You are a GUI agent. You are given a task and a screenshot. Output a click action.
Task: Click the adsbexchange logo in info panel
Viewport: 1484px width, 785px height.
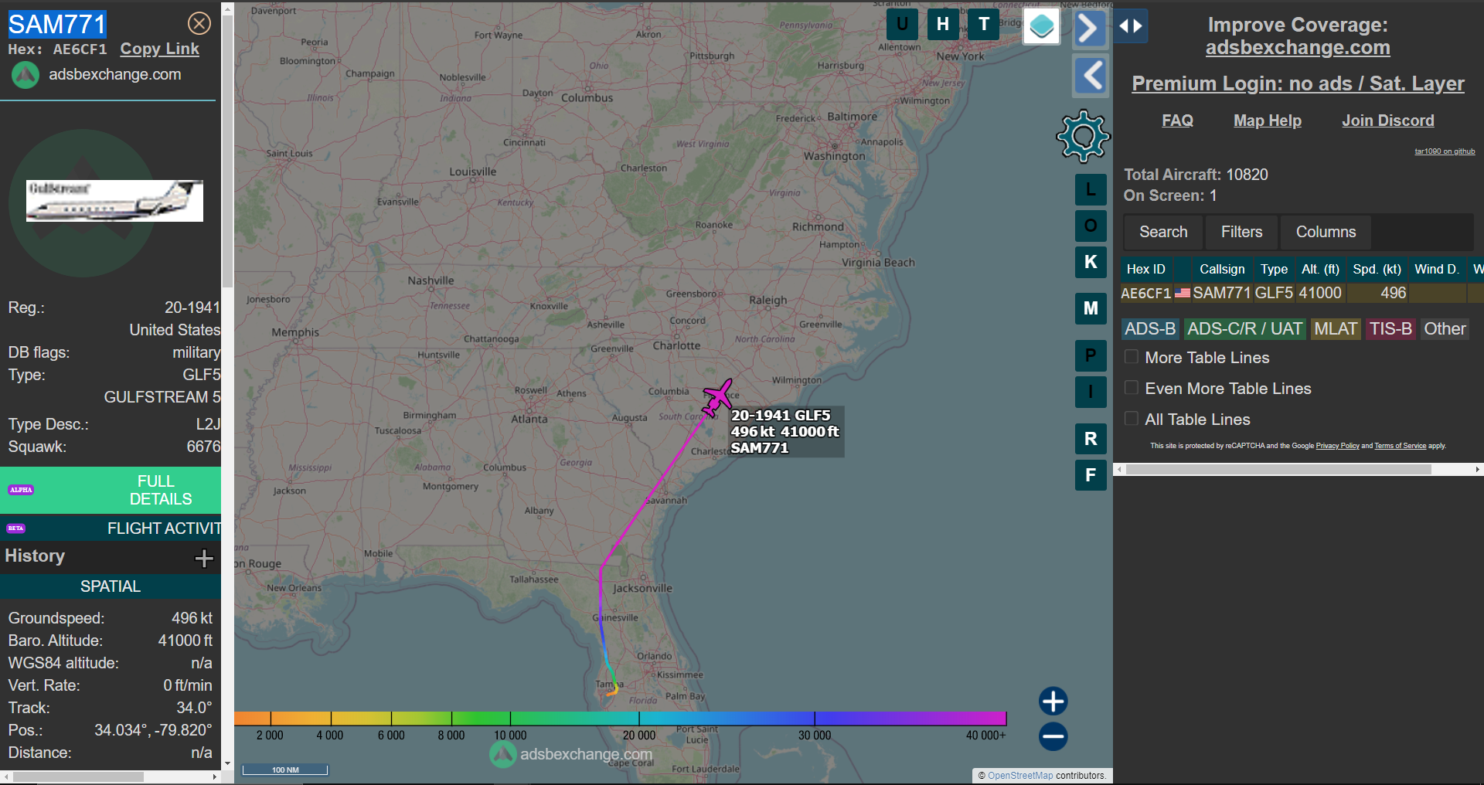coord(26,75)
